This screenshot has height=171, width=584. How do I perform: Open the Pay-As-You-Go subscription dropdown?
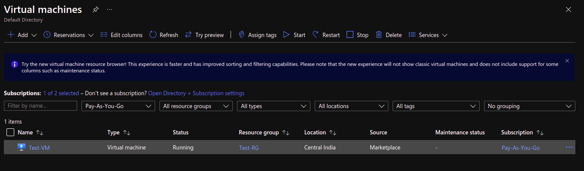118,106
